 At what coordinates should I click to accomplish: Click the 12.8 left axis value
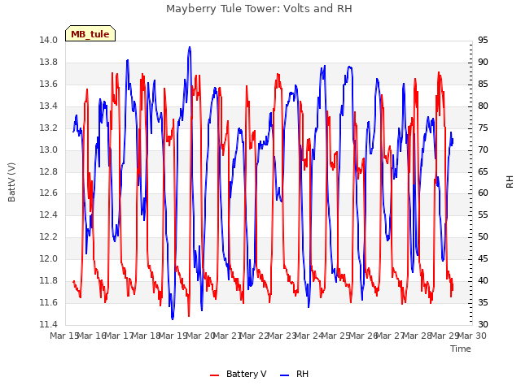[x=49, y=171]
